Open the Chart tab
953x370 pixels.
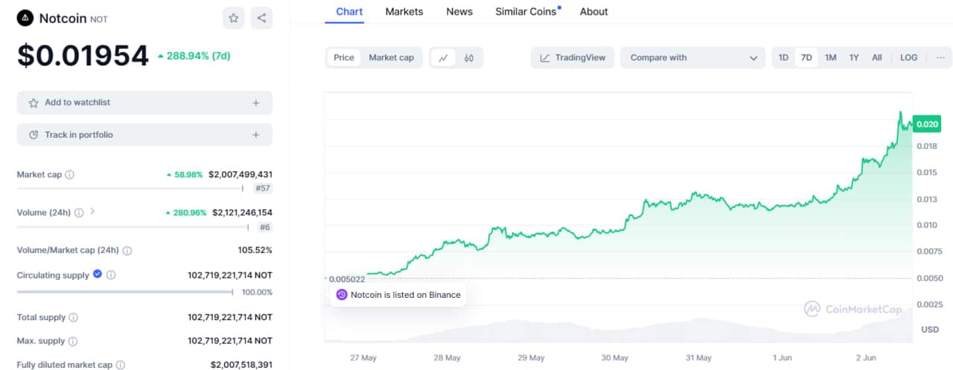[350, 12]
